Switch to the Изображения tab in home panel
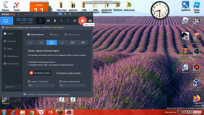 coord(72,34)
